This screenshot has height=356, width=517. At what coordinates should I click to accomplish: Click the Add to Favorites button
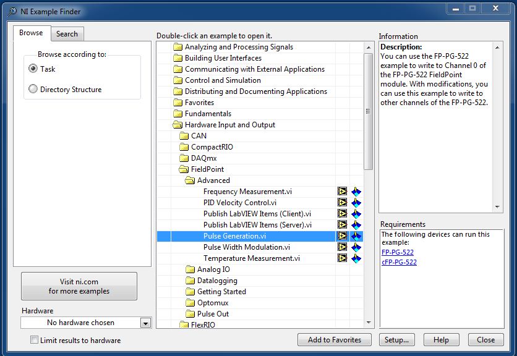pyautogui.click(x=335, y=339)
